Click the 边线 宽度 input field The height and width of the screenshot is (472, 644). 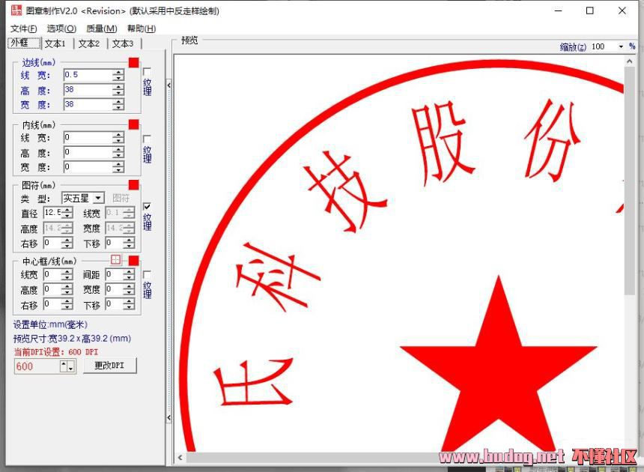(88, 104)
